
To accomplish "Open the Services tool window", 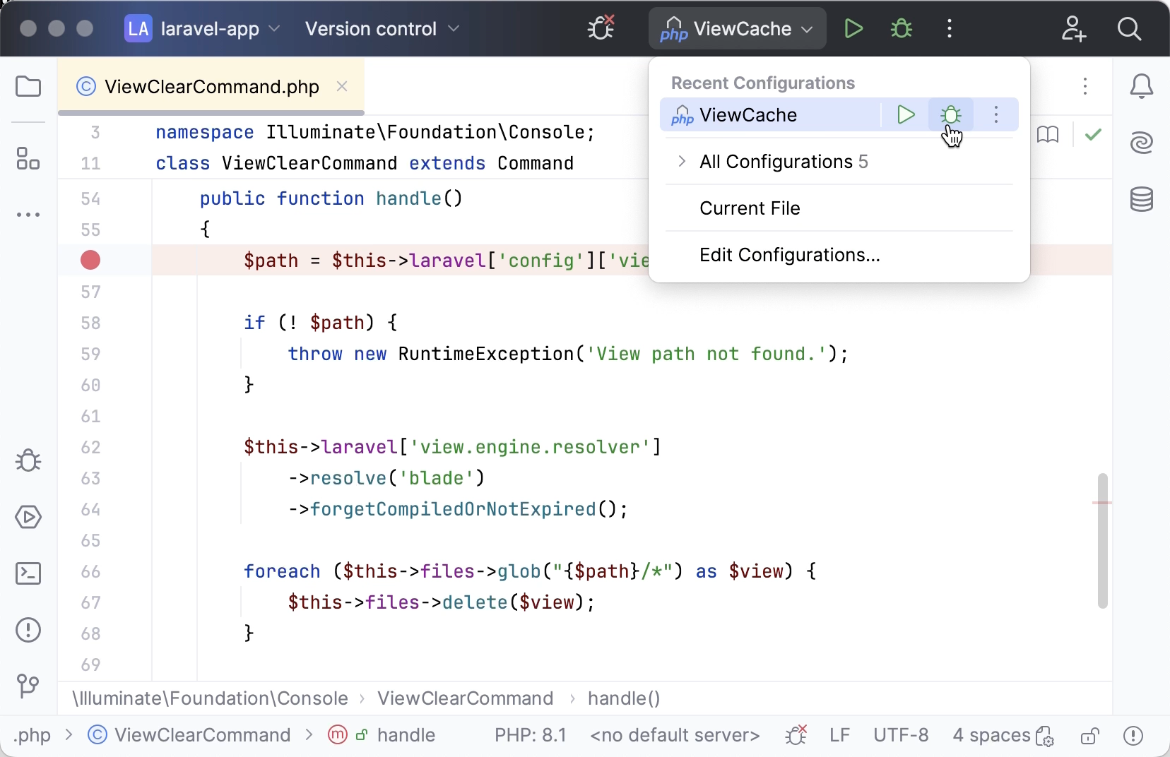I will 28,518.
